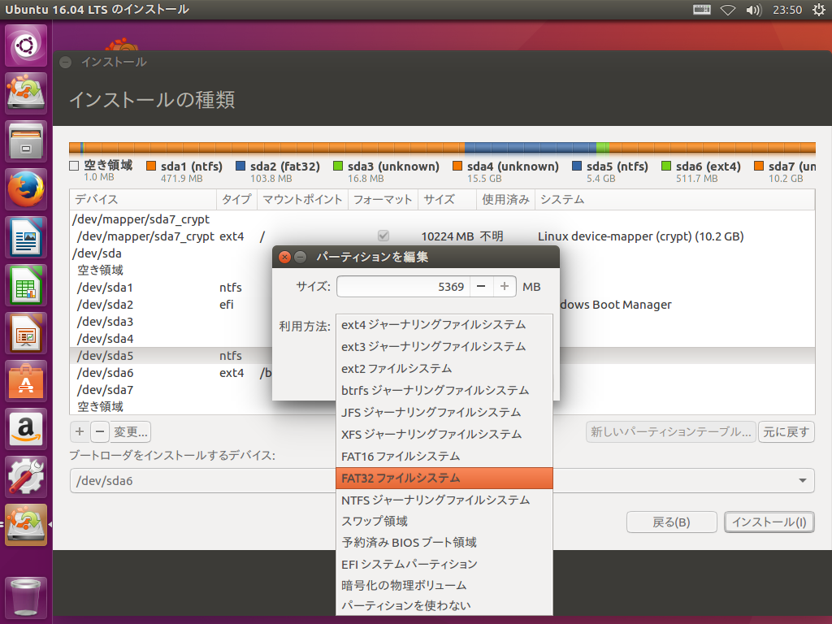Select NTFS journaling file system
832x624 pixels.
[444, 500]
